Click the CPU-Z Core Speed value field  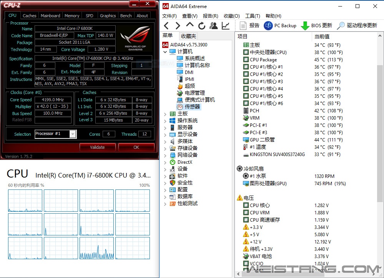point(53,100)
